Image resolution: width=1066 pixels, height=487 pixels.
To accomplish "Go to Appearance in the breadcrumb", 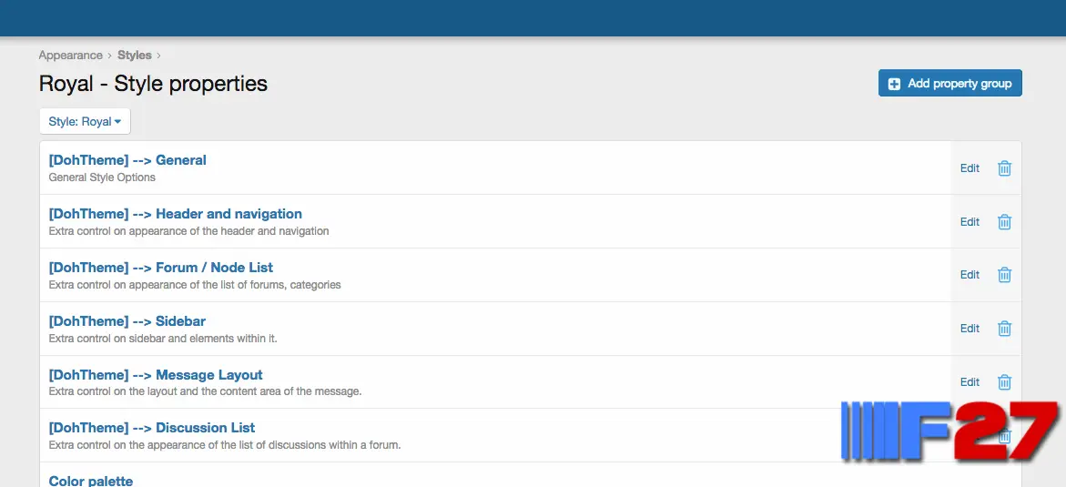I will click(x=69, y=56).
